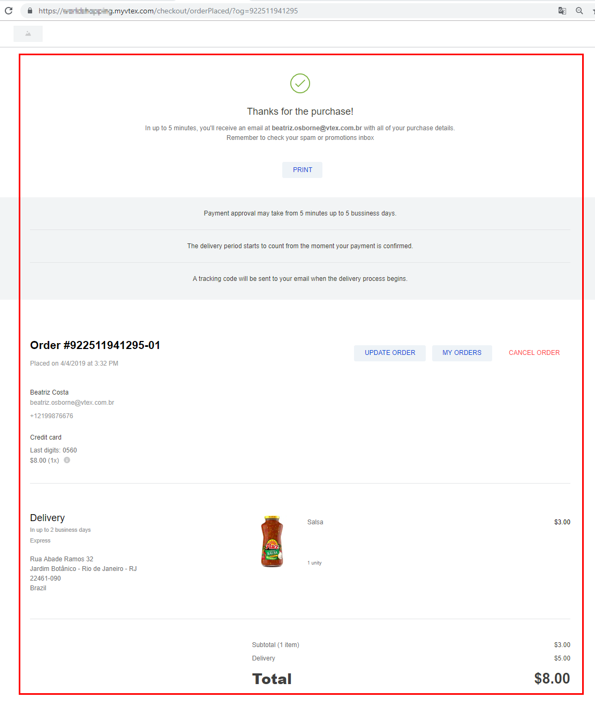Click the Salsa product name

tap(315, 522)
